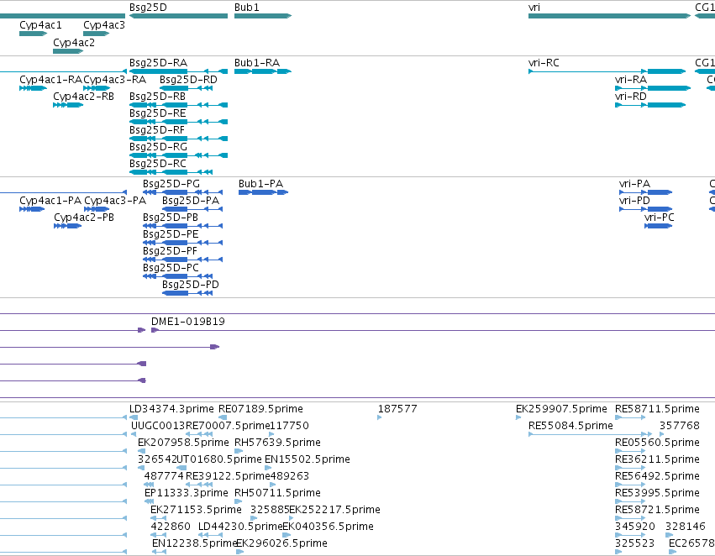715x556 pixels.
Task: Click transcript Cyp4ac3-RA
Action: coord(97,88)
